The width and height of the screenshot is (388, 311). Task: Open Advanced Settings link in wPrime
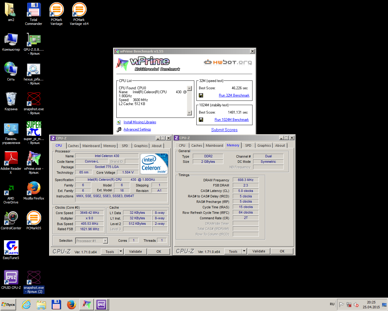[x=137, y=129]
